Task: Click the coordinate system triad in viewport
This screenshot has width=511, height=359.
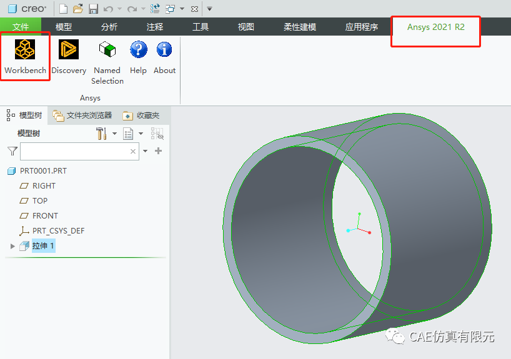Action: (x=359, y=224)
